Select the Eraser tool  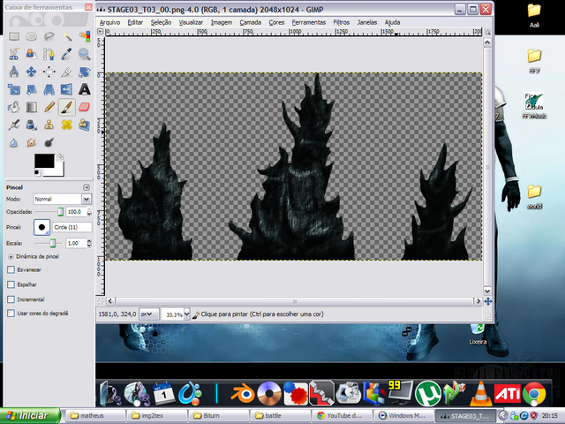[x=85, y=107]
